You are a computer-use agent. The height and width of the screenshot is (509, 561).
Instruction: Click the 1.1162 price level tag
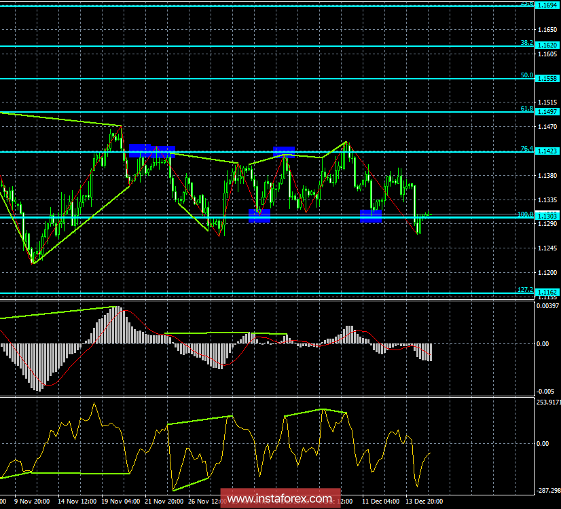click(x=547, y=292)
